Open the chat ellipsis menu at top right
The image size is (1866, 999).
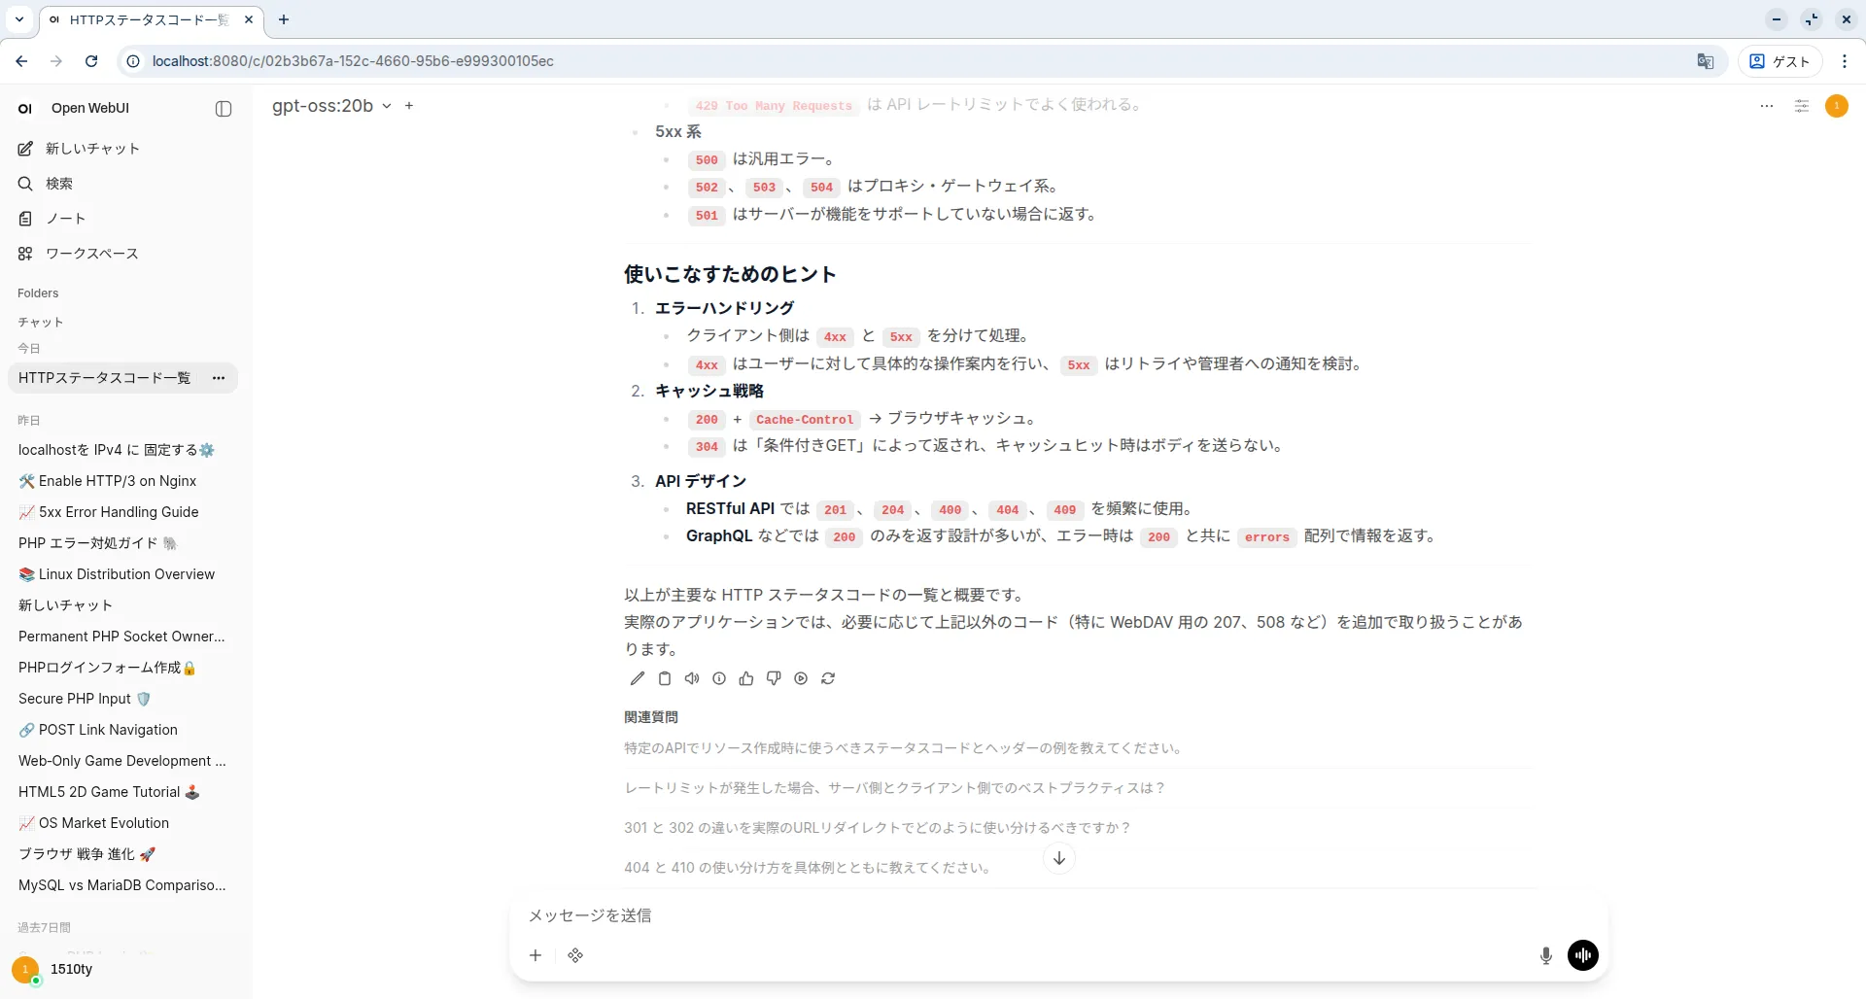click(1767, 106)
